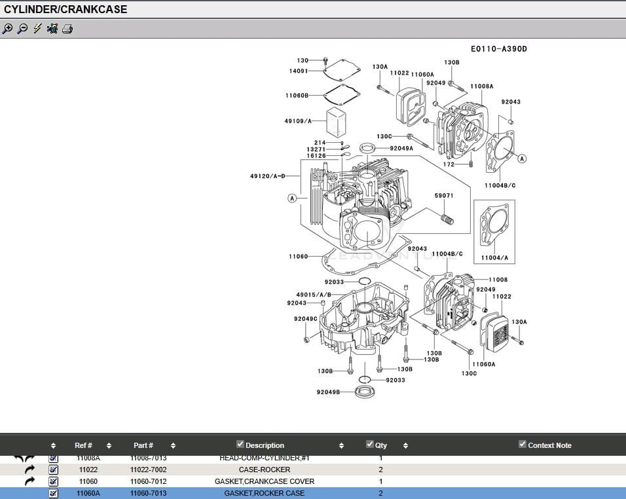Click the zoom in magnifier icon
This screenshot has height=499, width=626.
(x=8, y=29)
